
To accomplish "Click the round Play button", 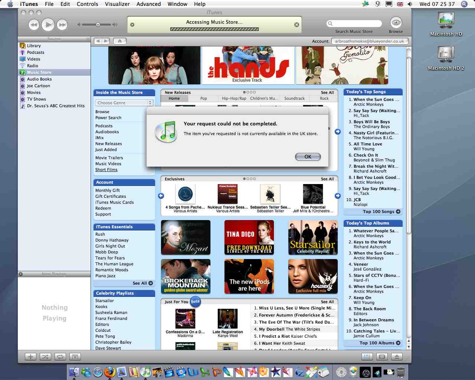I will [48, 25].
